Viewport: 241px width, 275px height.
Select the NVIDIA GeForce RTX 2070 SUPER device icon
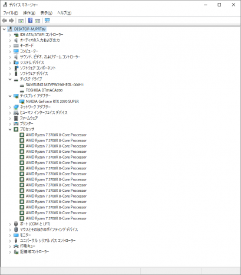pyautogui.click(x=22, y=102)
